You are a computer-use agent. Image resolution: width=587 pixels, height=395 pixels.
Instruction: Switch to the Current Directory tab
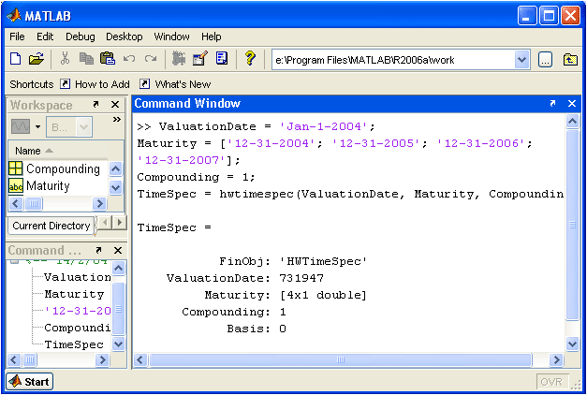click(51, 226)
